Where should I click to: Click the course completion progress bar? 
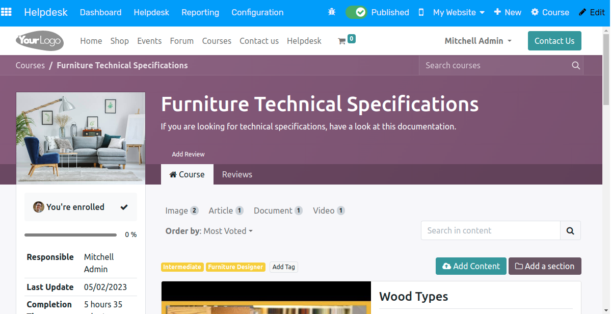pos(70,235)
